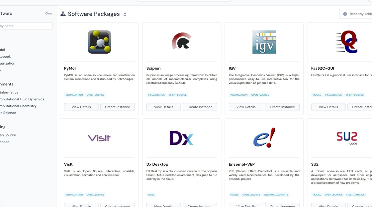Viewport: 372px width, 207px height.
Task: Click the Ensembl-VEP card title
Action: click(242, 164)
